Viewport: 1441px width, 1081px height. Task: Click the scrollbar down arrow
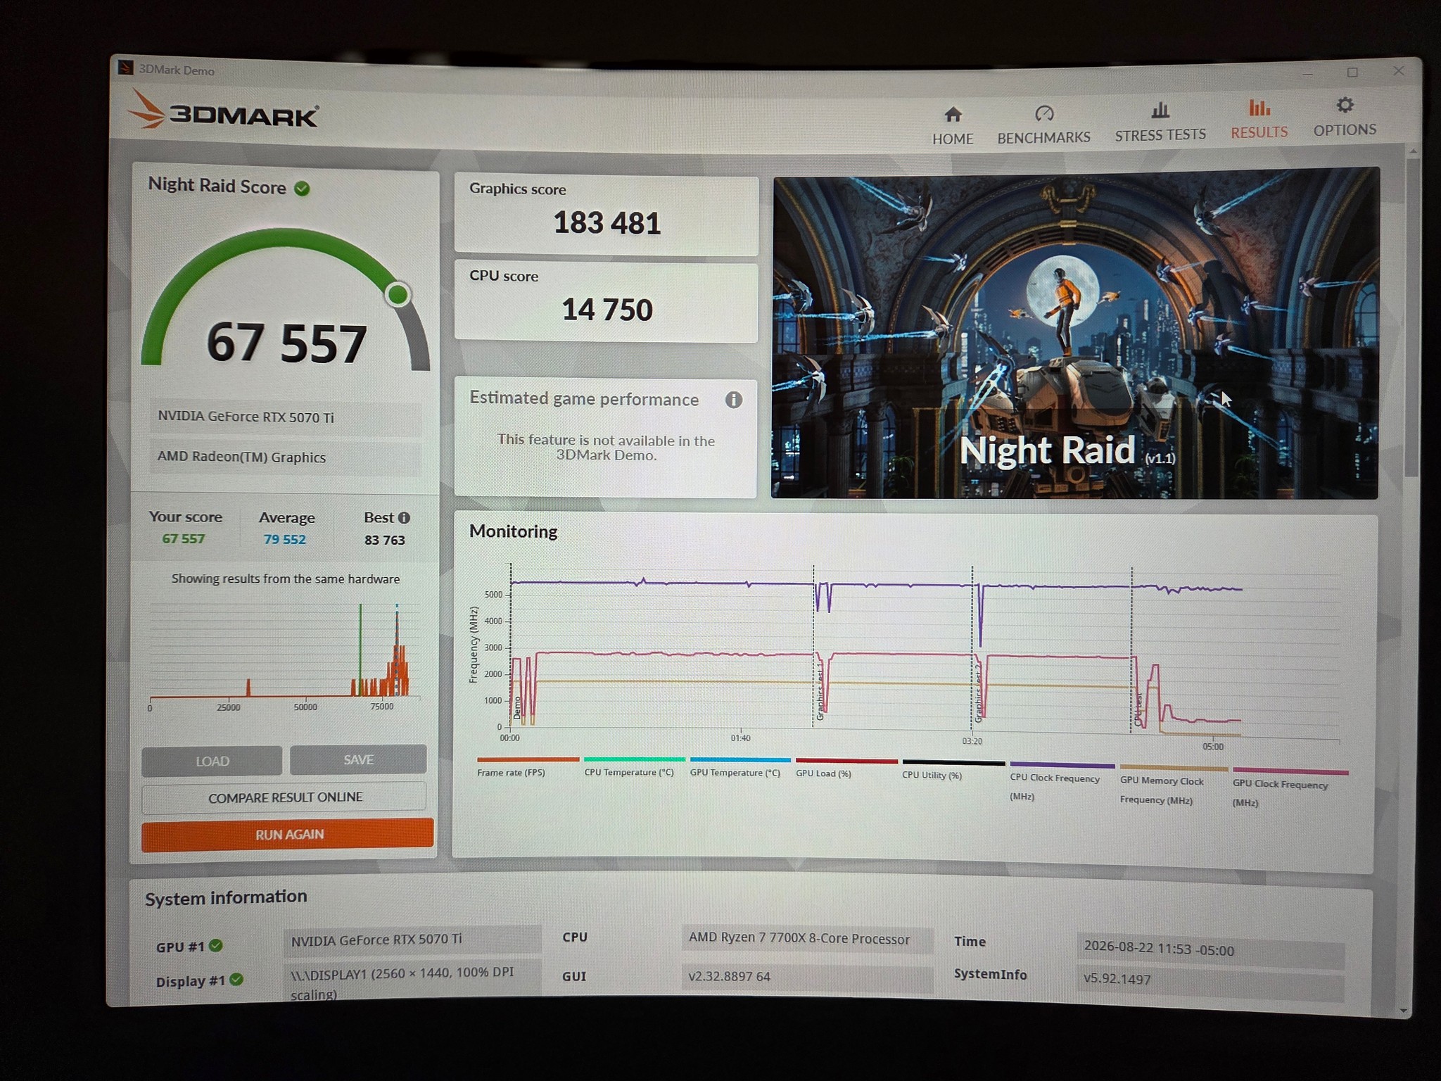(1404, 1011)
